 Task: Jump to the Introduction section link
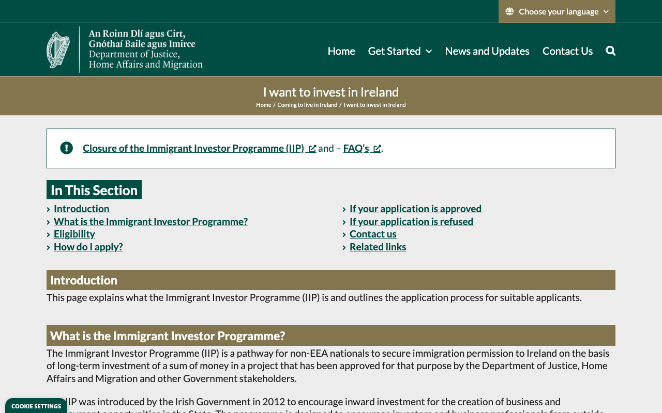click(82, 209)
